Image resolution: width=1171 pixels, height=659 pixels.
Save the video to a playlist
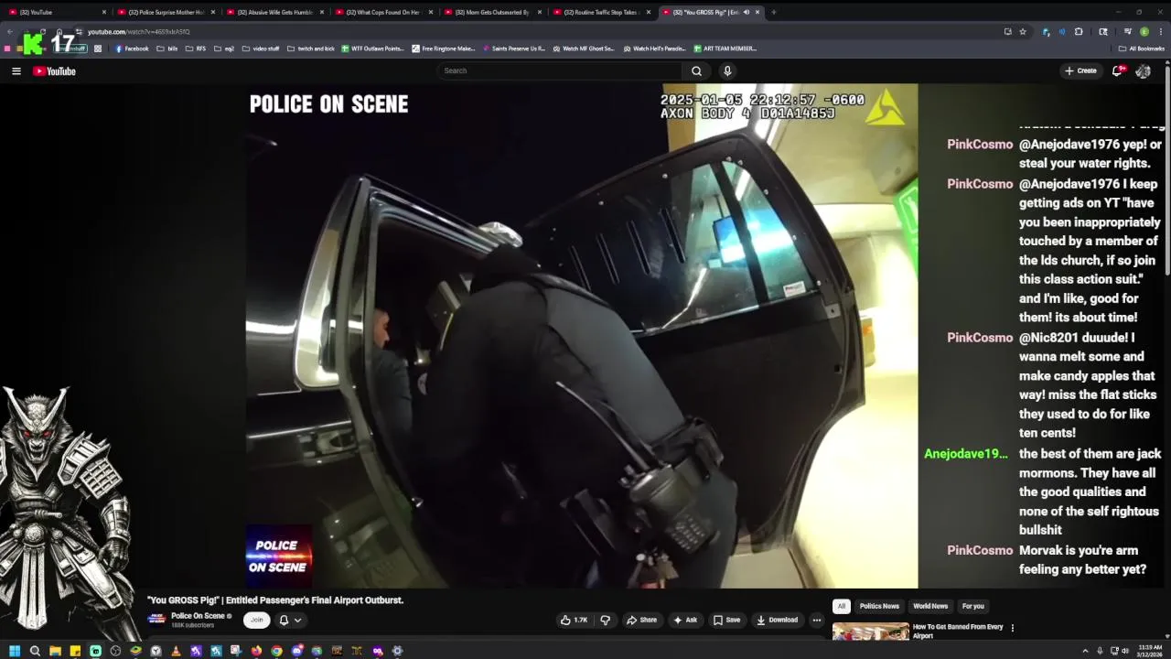[x=726, y=620]
